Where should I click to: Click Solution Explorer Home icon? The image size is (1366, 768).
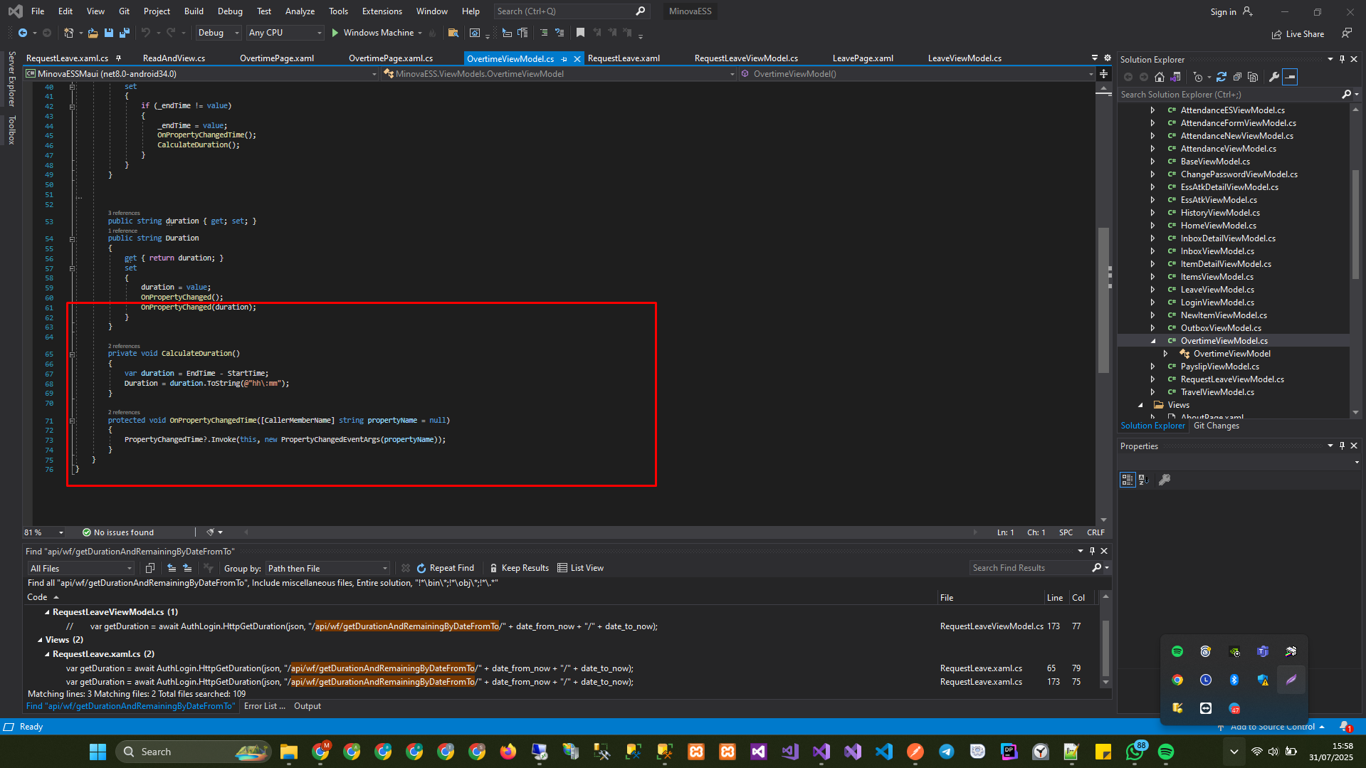[x=1160, y=77]
